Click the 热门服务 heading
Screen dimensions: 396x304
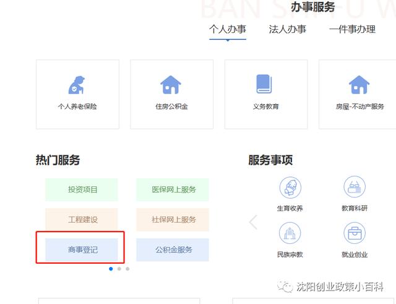click(58, 160)
